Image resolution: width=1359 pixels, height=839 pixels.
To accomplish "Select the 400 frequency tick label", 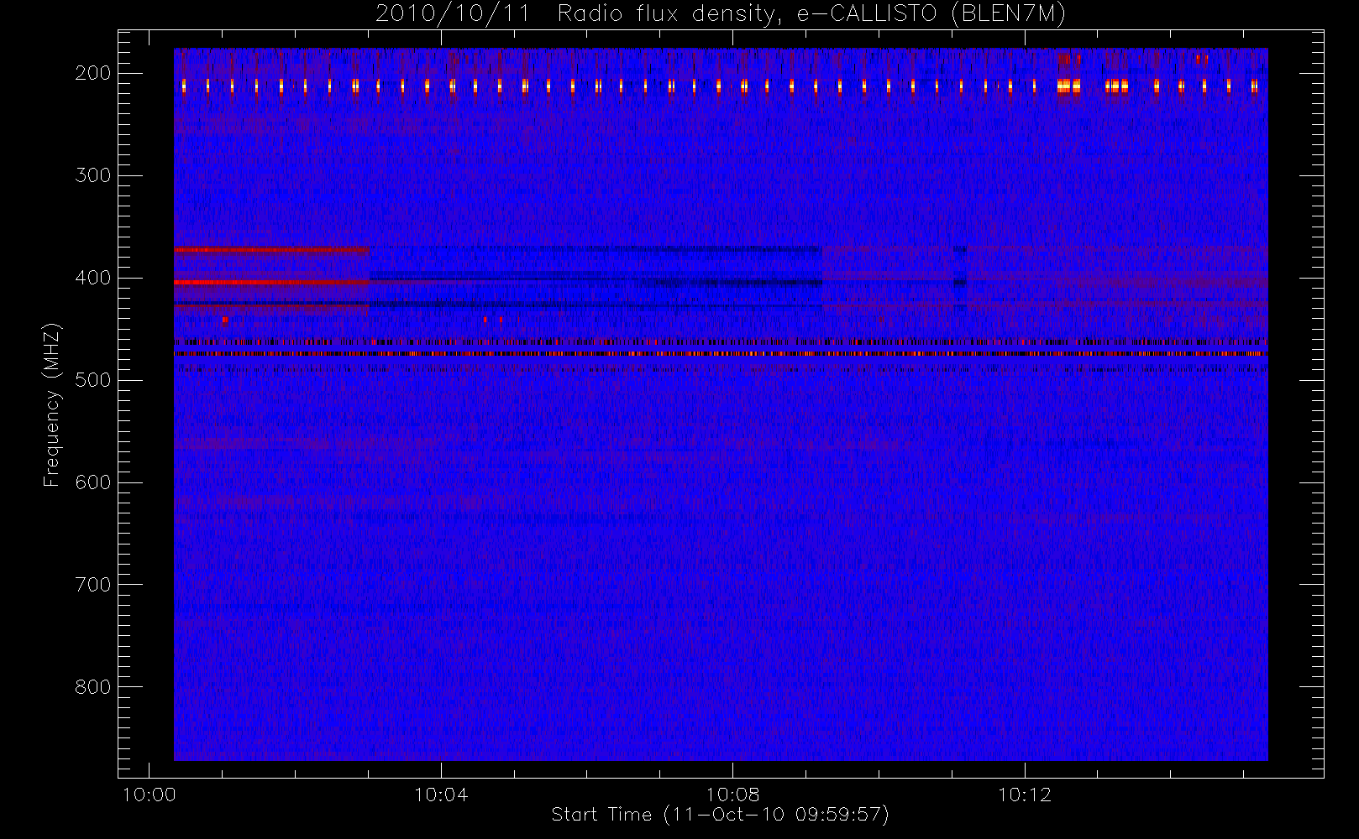I will [x=92, y=278].
